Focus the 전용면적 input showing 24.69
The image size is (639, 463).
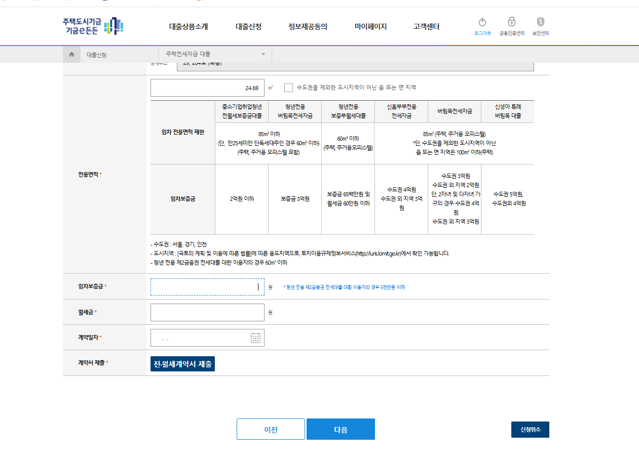pos(207,88)
